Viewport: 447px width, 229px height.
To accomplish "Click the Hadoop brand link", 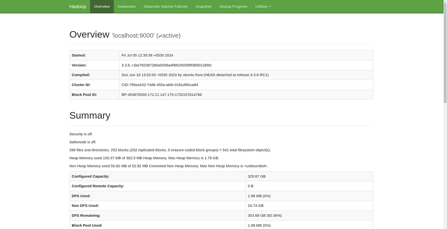I will click(x=77, y=6).
